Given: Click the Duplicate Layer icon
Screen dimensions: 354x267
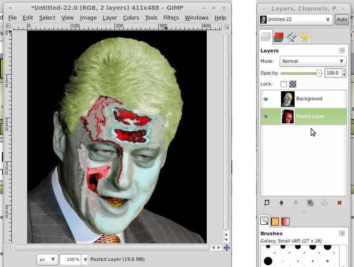Looking at the screenshot, I should click(x=310, y=203).
